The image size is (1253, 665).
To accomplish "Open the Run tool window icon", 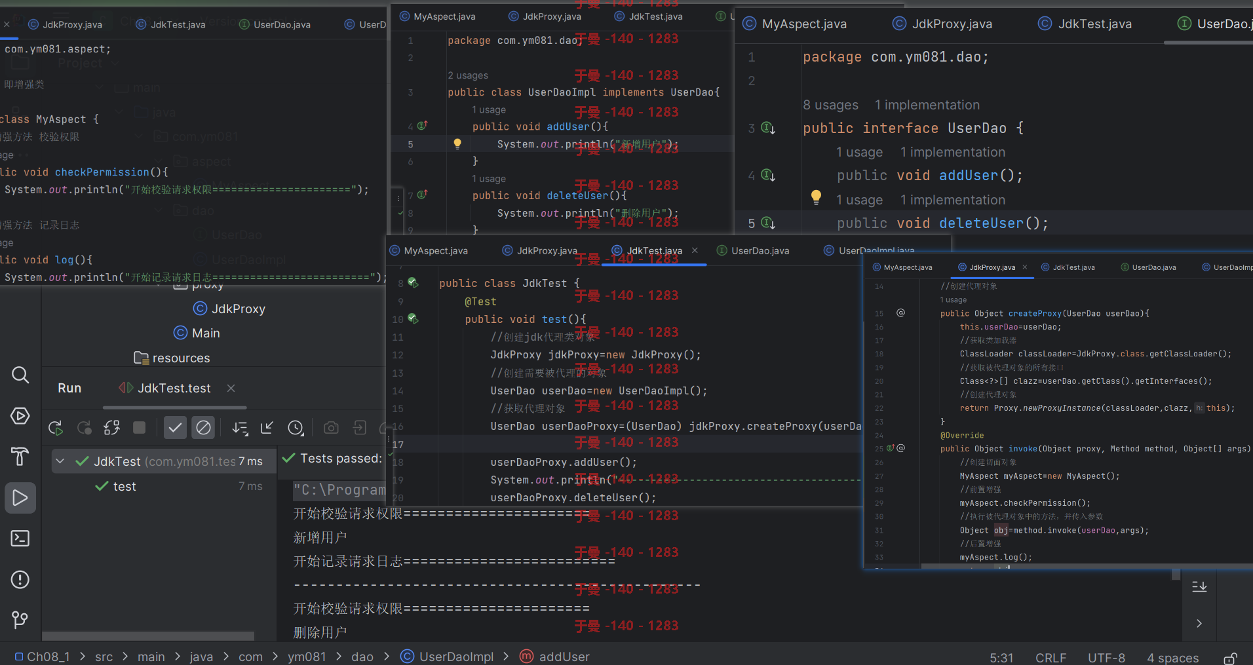I will pos(20,498).
